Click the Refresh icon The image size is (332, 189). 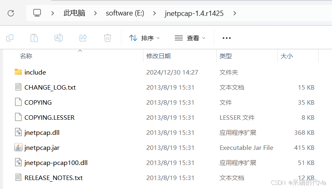click(11, 13)
